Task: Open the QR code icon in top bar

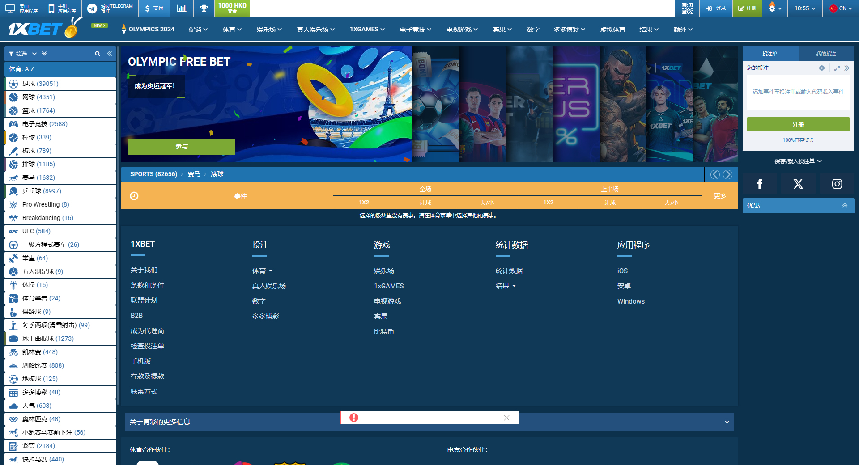Action: [x=687, y=8]
